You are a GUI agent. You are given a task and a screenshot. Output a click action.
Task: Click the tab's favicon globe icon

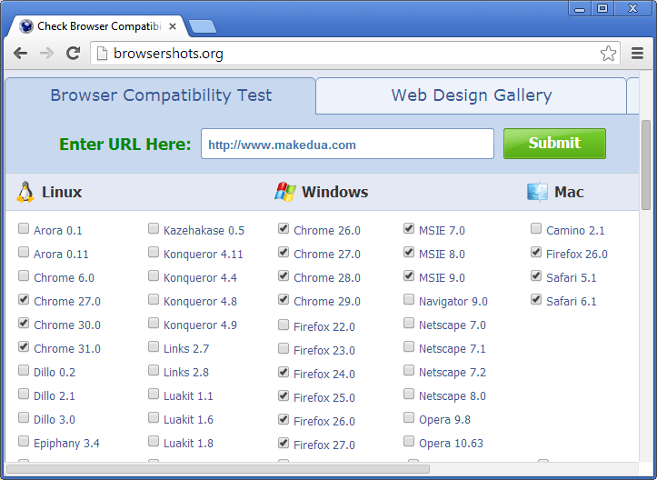(x=26, y=26)
